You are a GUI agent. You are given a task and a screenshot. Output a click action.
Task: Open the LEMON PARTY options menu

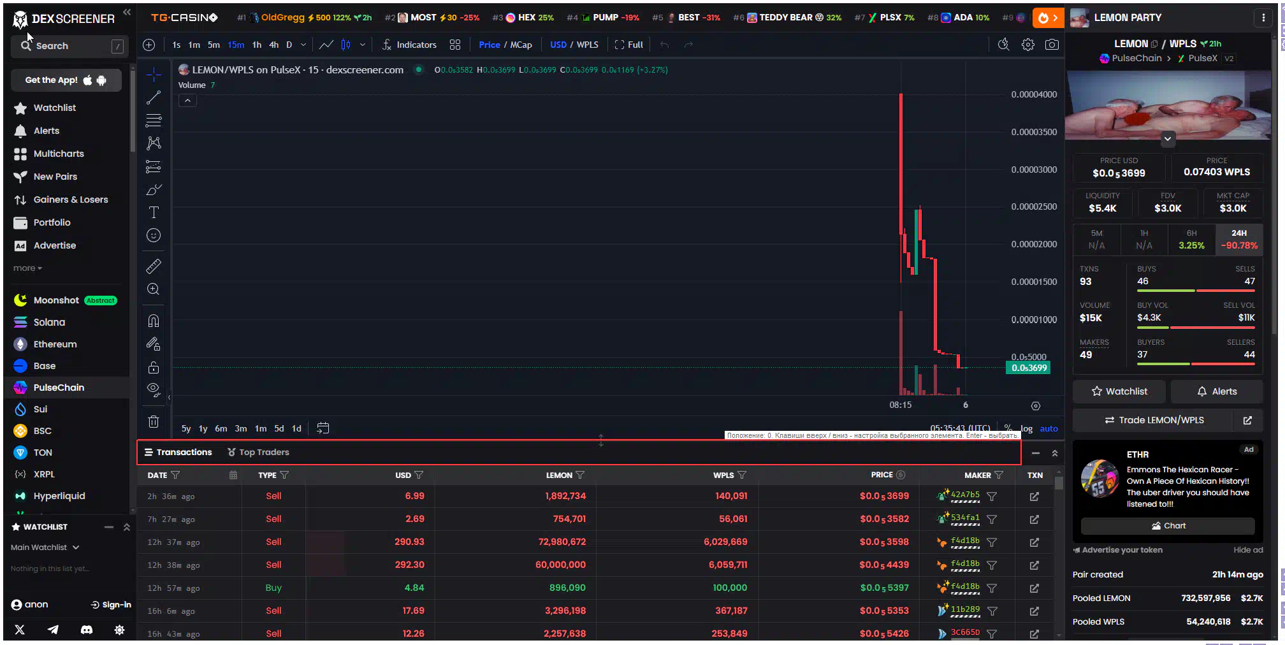[x=1263, y=18]
